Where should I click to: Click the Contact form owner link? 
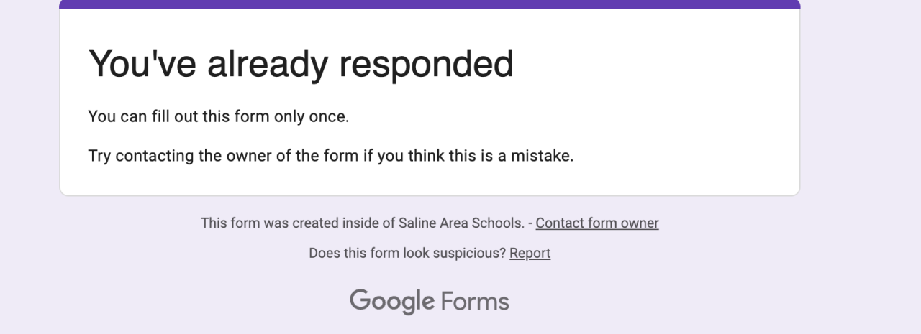(x=596, y=223)
